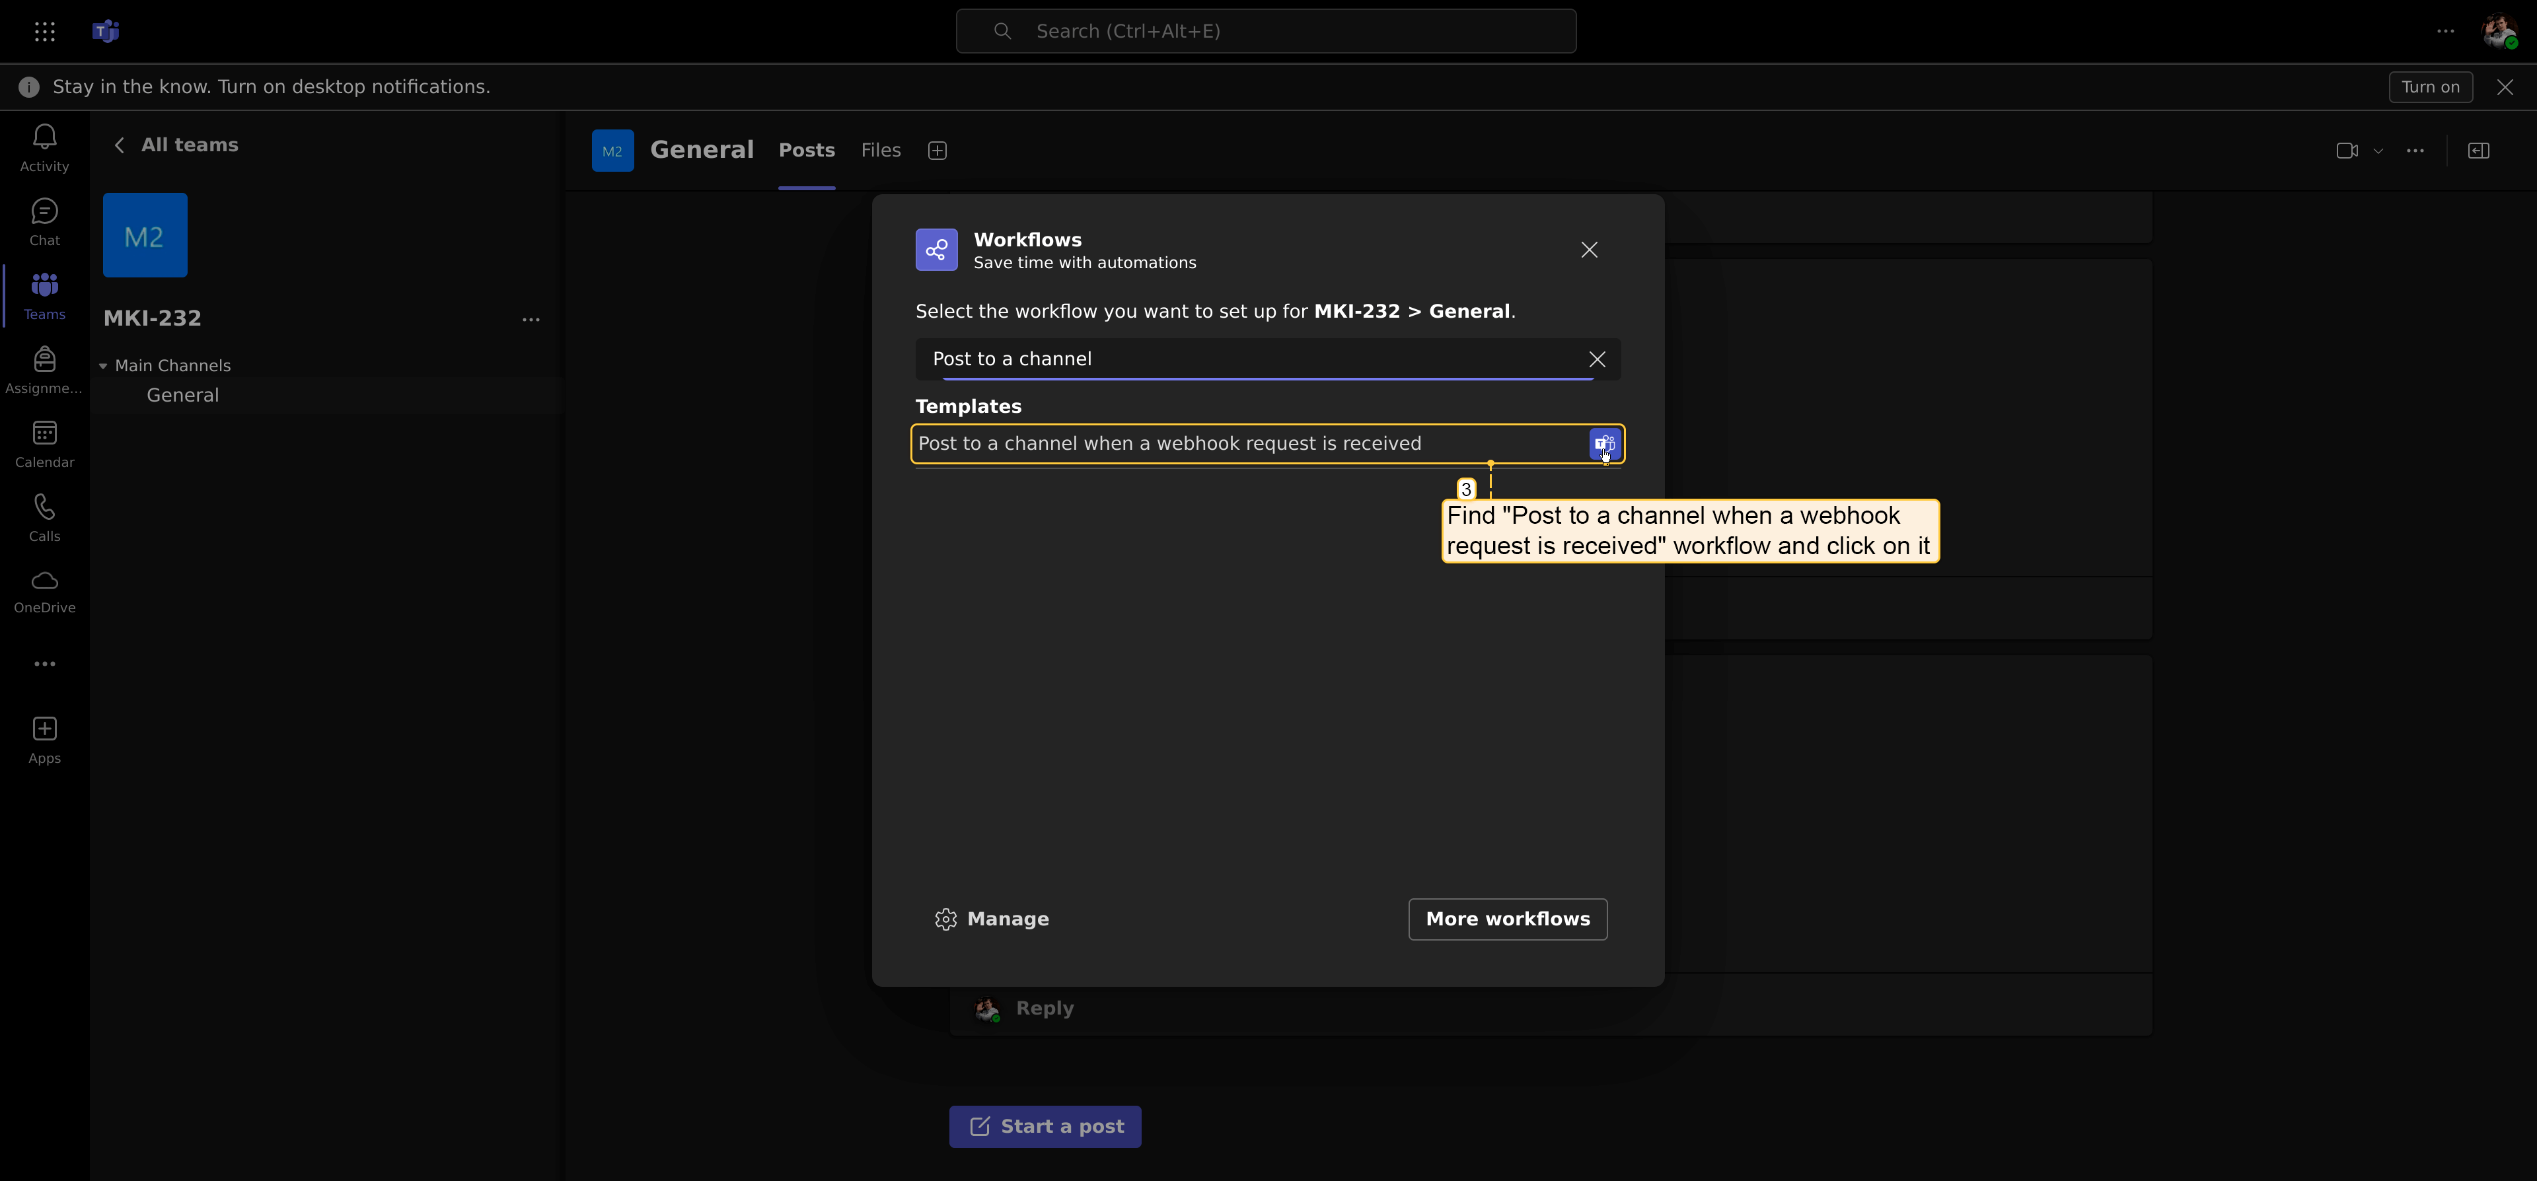Click the More workflows button
The height and width of the screenshot is (1181, 2537).
point(1507,919)
